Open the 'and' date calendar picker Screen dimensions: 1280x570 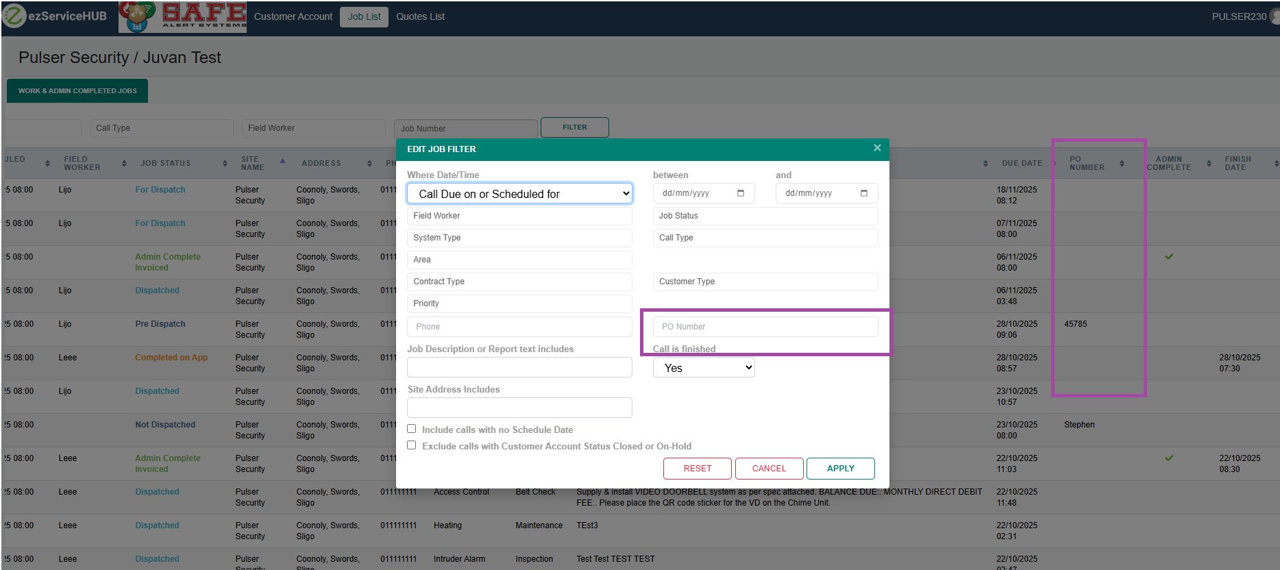coord(863,193)
